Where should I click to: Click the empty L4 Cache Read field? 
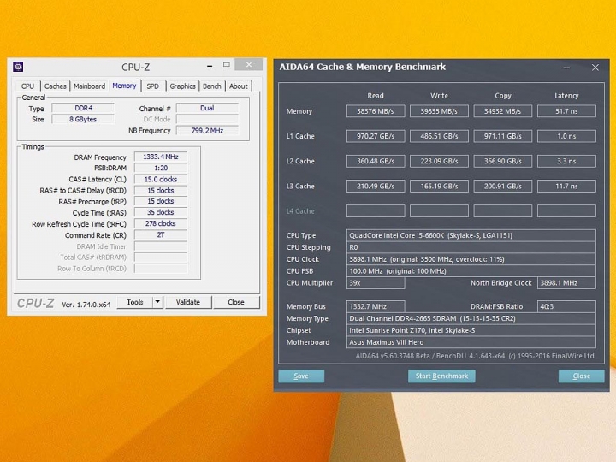click(x=376, y=211)
